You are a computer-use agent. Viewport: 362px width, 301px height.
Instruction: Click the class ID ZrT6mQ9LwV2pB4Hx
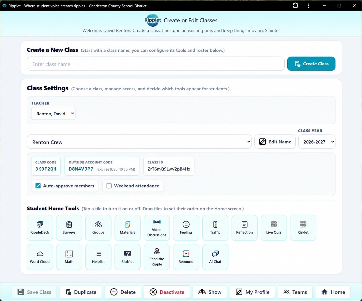pos(169,169)
